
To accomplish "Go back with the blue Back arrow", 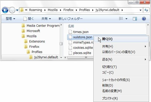I will [x=5, y=10].
